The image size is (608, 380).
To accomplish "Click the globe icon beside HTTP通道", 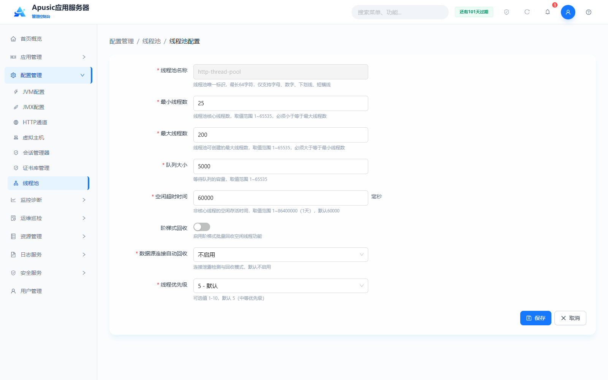I will click(16, 122).
